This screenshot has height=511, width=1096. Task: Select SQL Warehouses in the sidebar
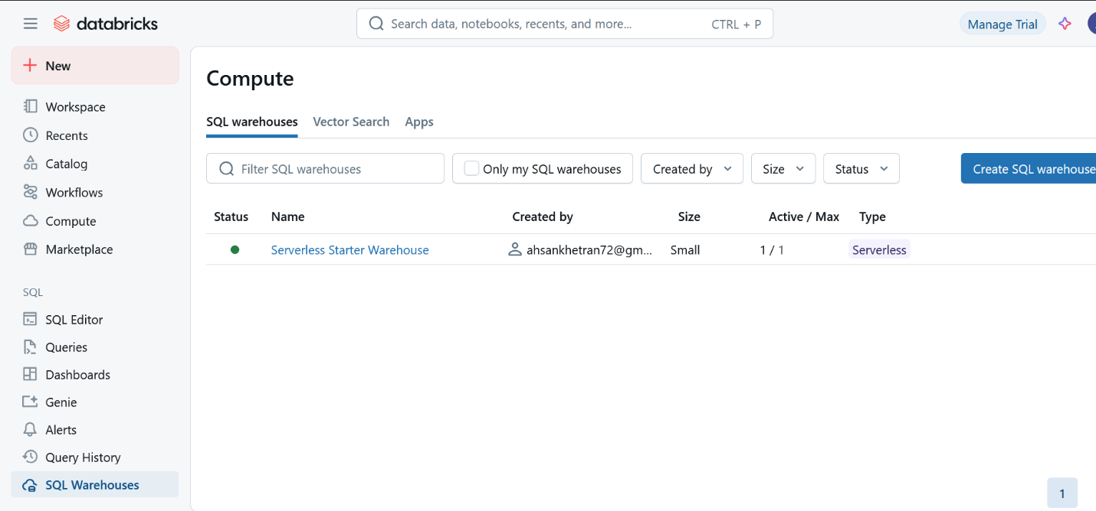tap(95, 485)
